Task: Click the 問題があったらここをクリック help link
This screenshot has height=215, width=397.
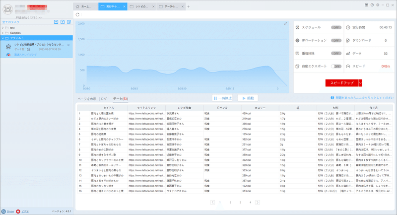Action: 365,98
